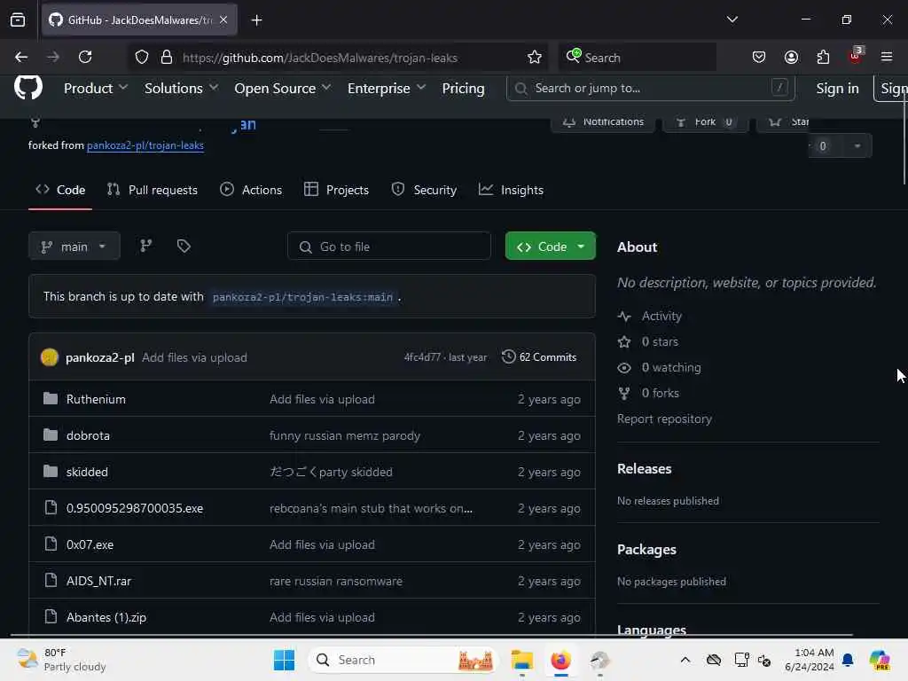Expand the Product menu
This screenshot has height=681, width=908.
[x=96, y=88]
